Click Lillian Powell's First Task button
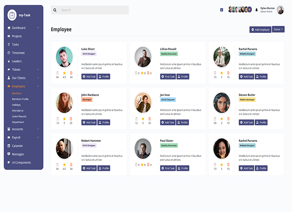Viewport: 292px width, 212px height. coord(168,77)
